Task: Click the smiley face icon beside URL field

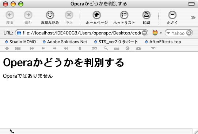Action: (155, 32)
